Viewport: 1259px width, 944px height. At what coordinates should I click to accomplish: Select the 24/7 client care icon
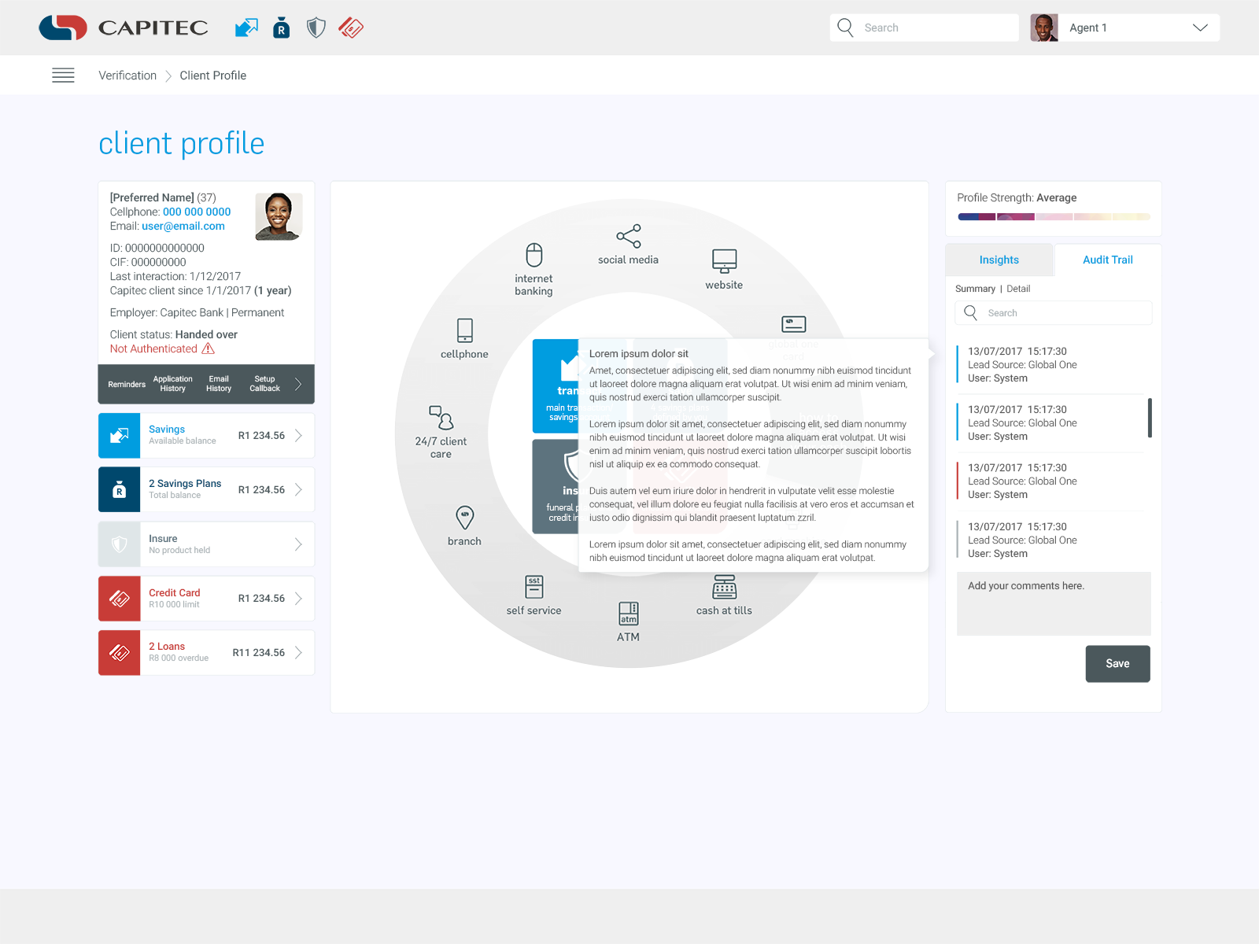[x=441, y=417]
